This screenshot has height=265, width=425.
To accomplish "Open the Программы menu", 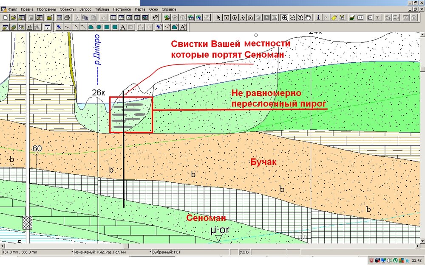I will (x=47, y=9).
